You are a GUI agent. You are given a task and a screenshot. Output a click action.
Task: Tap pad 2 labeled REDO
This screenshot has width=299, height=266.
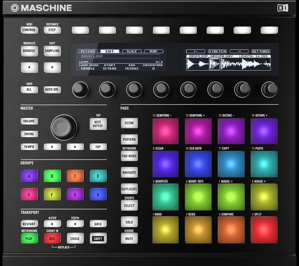pyautogui.click(x=198, y=230)
